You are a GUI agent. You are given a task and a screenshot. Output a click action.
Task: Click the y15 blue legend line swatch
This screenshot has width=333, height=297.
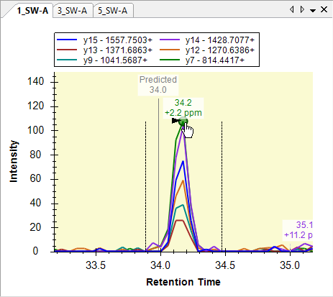(67, 40)
